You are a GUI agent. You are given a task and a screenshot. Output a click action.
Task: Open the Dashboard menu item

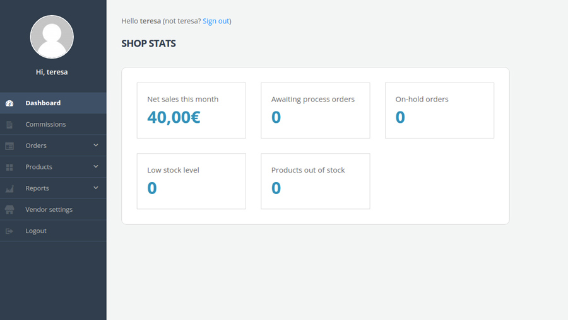43,103
